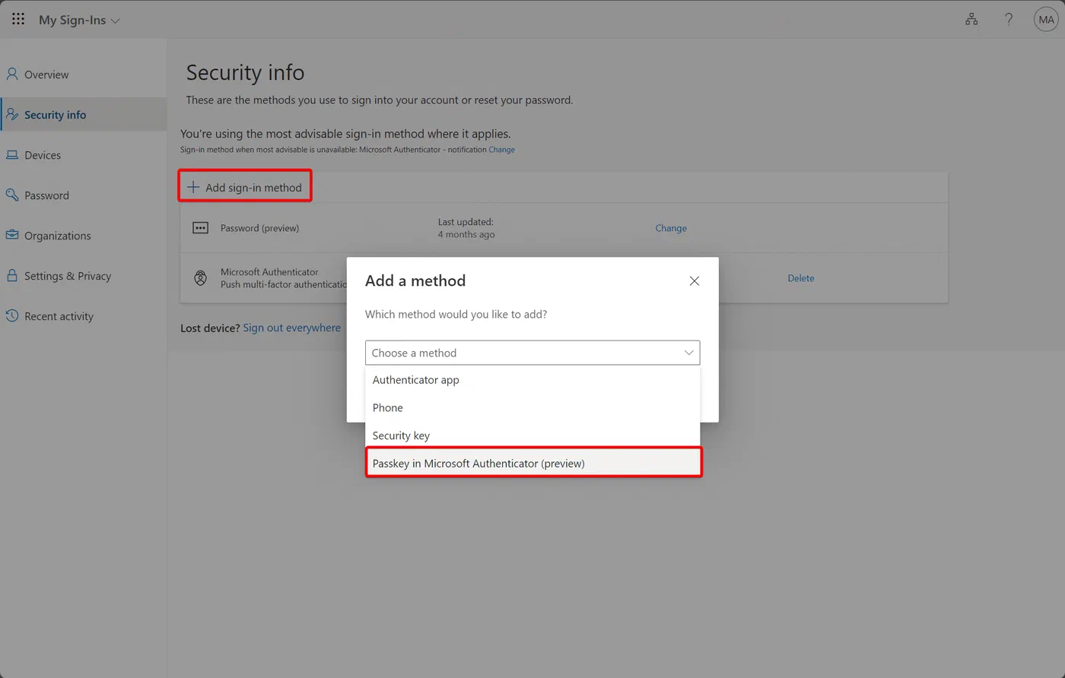Click the Security info sidebar icon
This screenshot has width=1065, height=678.
click(12, 114)
